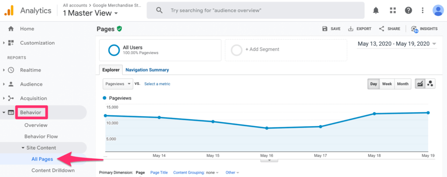Open Content Drilldown report
Viewport: 447px width, 177px height.
[x=53, y=170]
